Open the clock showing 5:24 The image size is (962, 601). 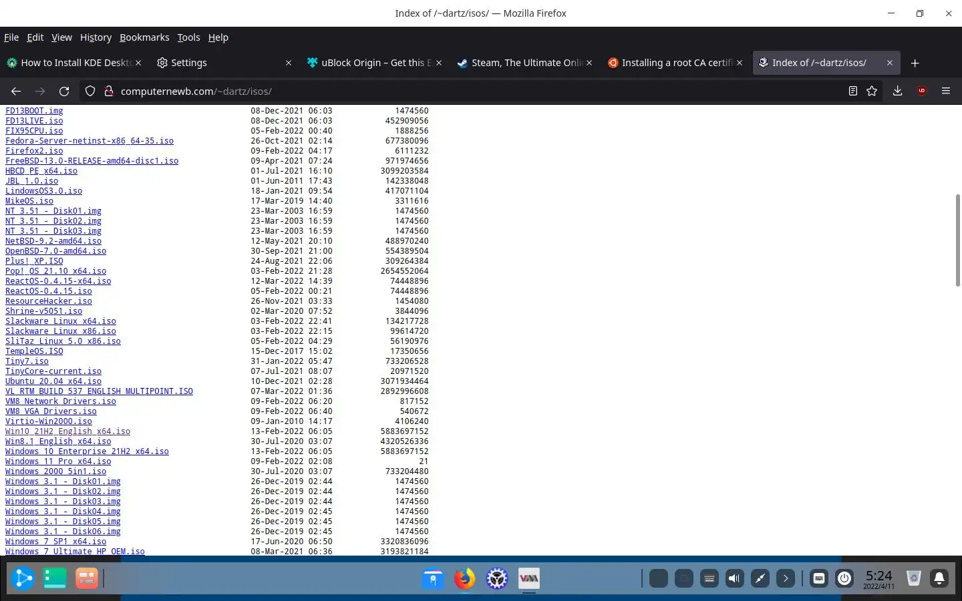click(878, 579)
